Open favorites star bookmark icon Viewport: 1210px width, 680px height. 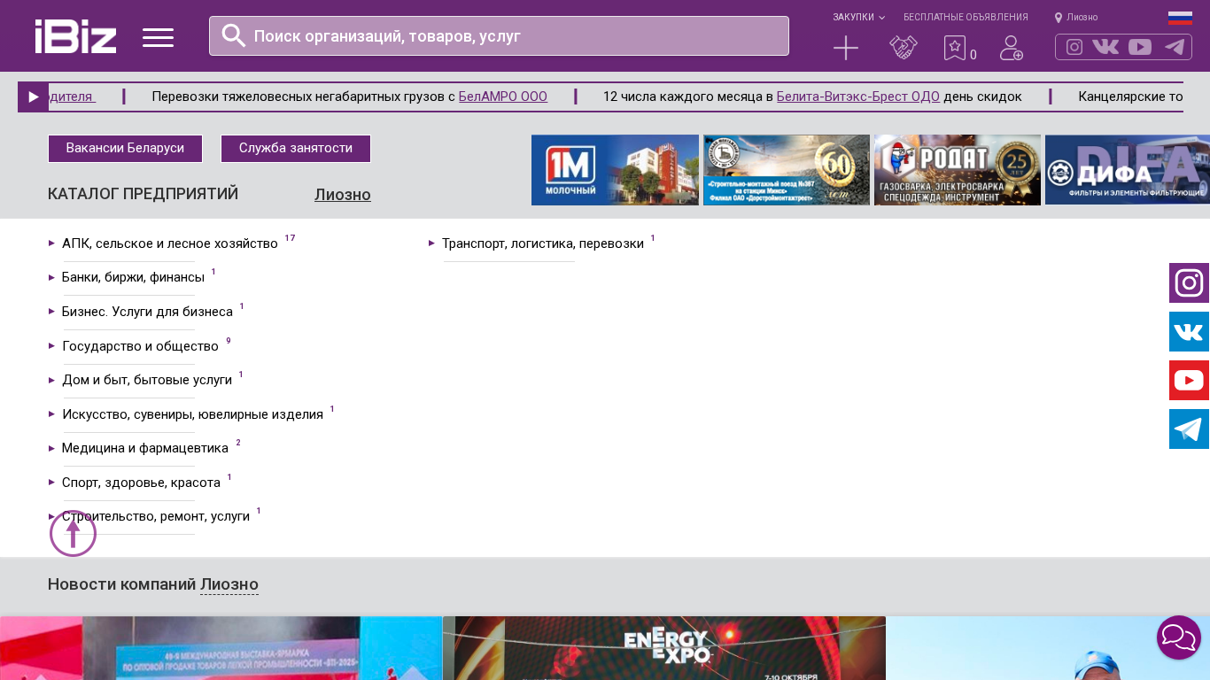coord(954,48)
